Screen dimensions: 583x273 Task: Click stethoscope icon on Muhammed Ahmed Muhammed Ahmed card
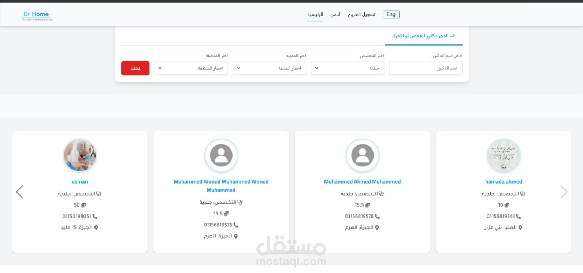click(x=240, y=202)
